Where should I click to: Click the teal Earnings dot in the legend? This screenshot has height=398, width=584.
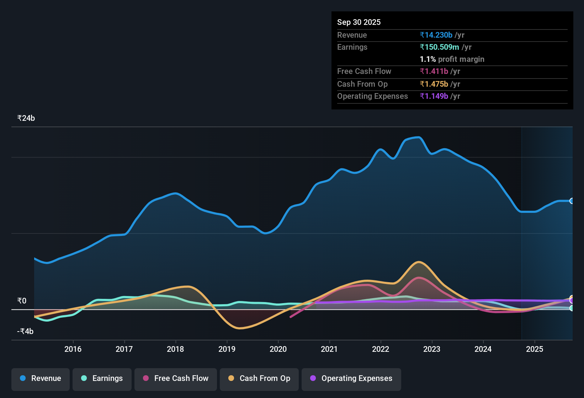click(84, 378)
